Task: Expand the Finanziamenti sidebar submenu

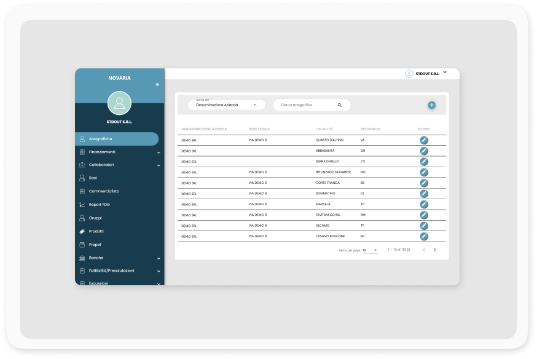Action: tap(159, 152)
